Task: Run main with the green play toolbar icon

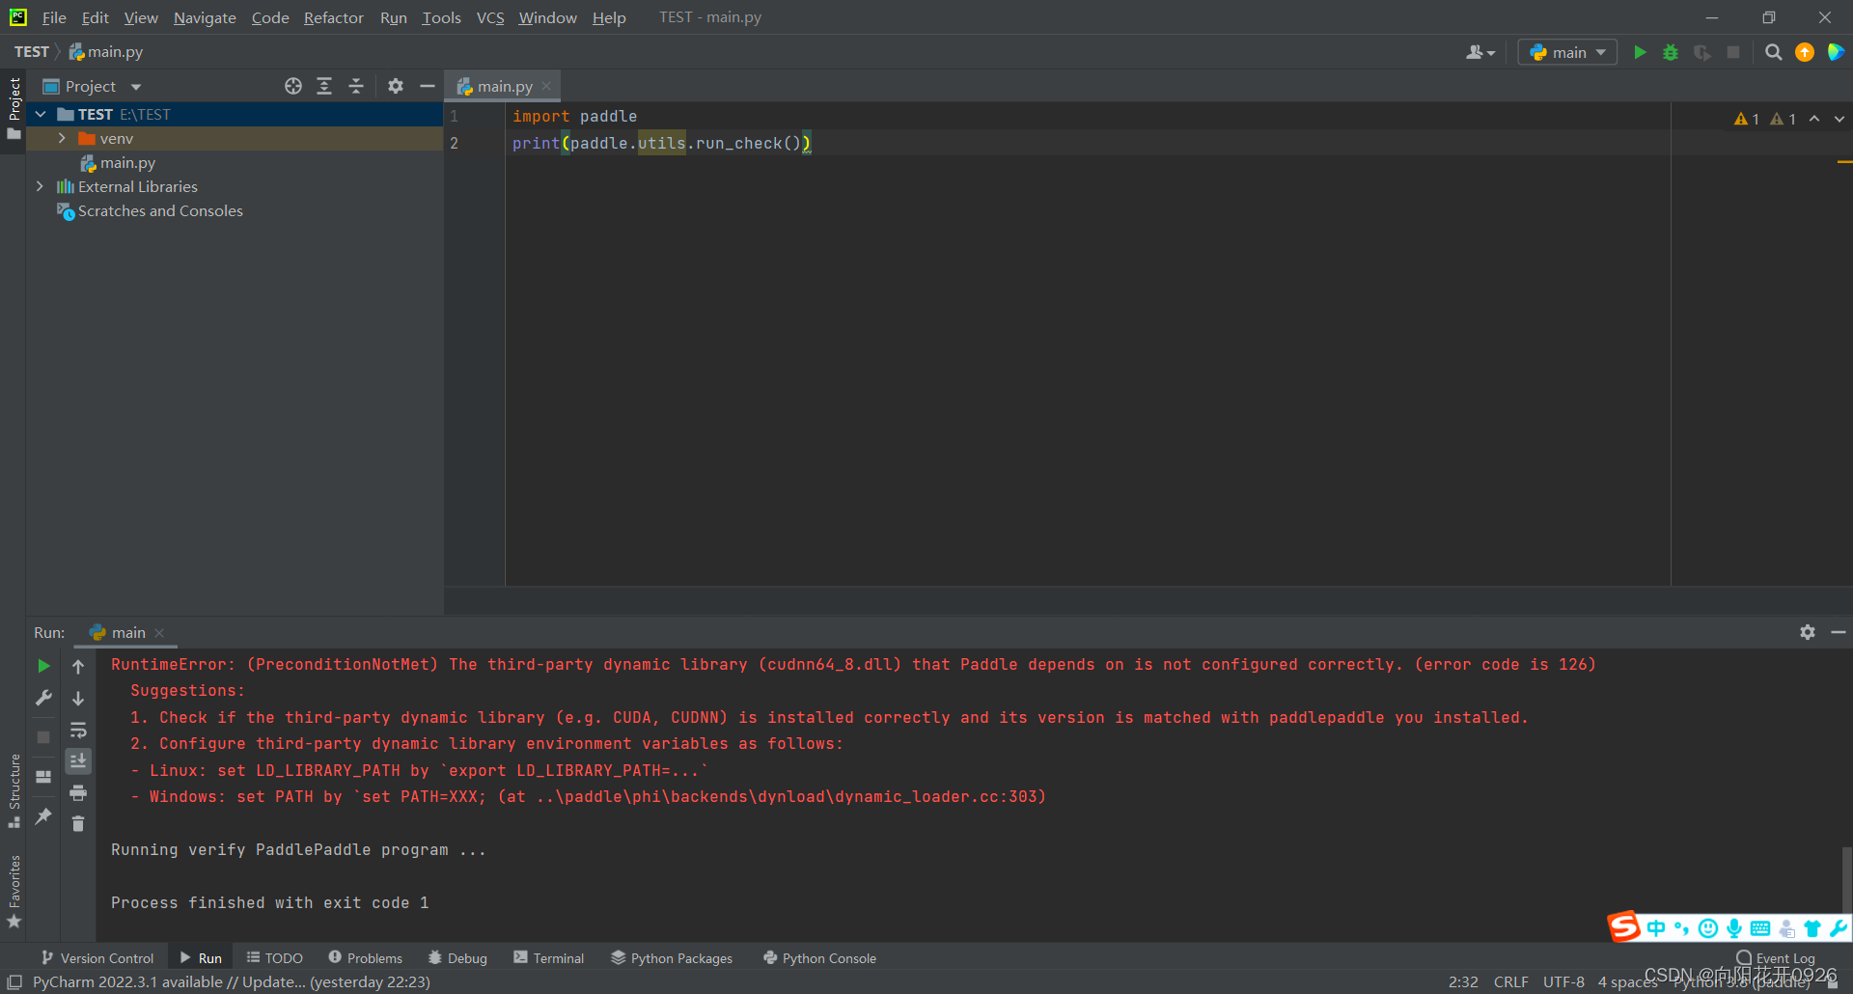Action: point(1640,52)
